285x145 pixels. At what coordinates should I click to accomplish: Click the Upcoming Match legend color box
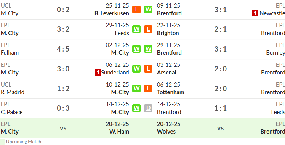(x=3, y=142)
